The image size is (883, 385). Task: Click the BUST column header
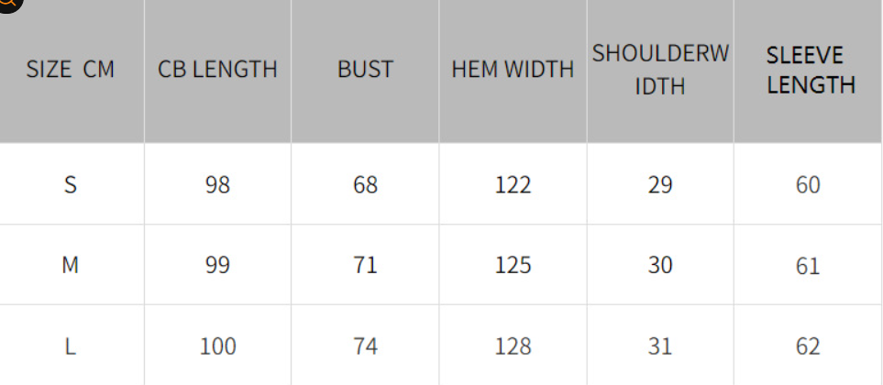tap(365, 70)
